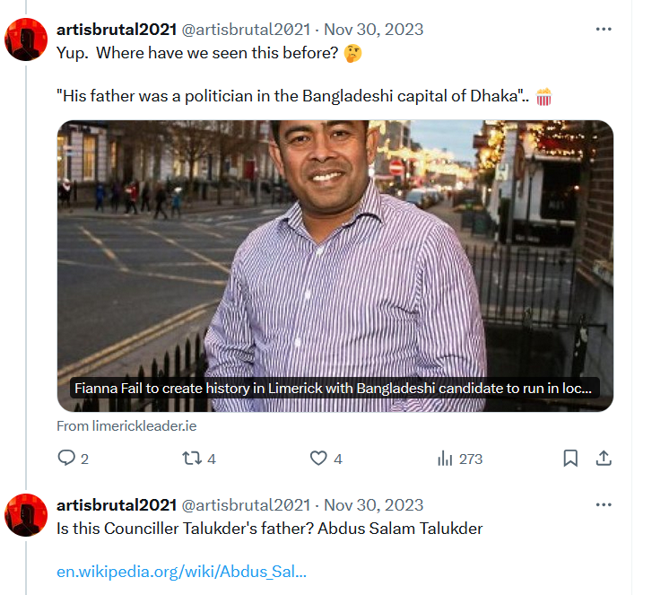Open more options on first tweet

coord(604,29)
